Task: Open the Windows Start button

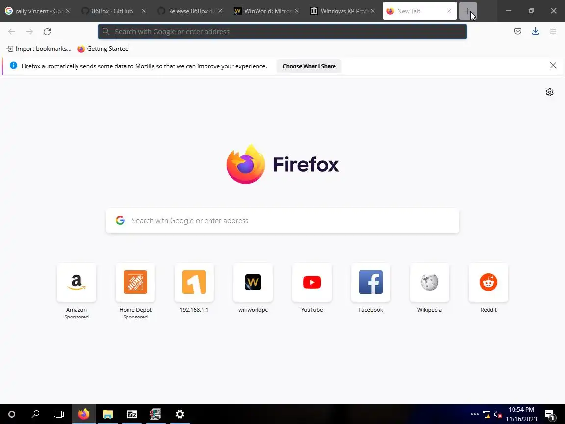Action: [12, 414]
